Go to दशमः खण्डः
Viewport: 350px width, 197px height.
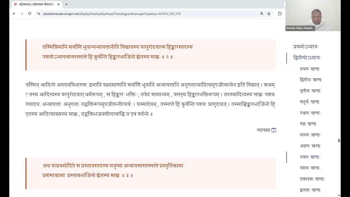[310, 168]
